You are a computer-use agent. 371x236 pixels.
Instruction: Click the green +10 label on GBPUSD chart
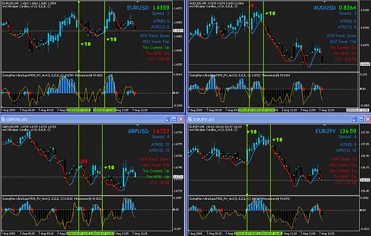tap(109, 167)
